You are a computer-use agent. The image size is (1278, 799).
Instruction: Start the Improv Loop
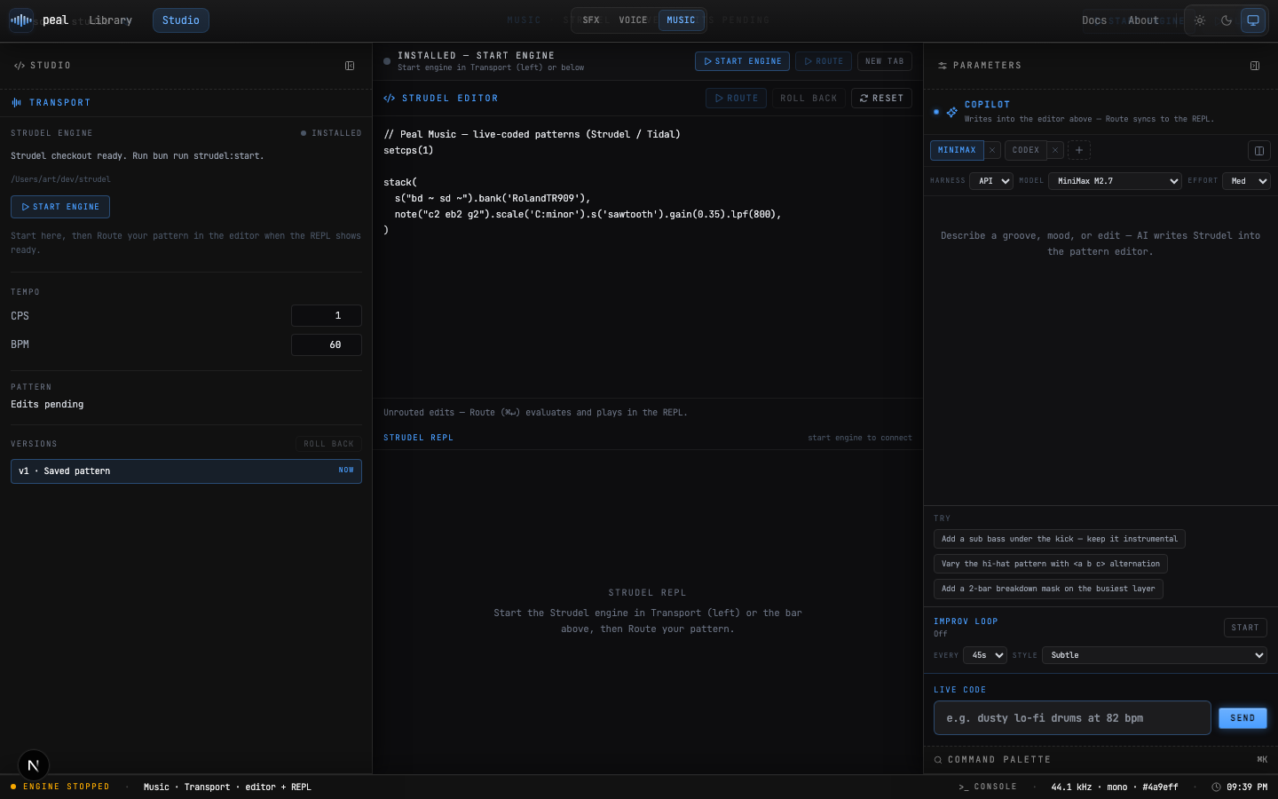coord(1245,628)
